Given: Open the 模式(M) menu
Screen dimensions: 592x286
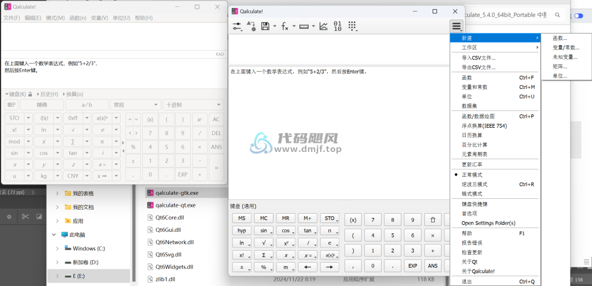Looking at the screenshot, I should (x=55, y=18).
